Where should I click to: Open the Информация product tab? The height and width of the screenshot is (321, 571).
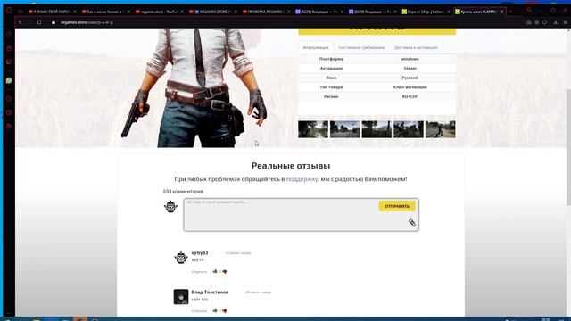[316, 47]
